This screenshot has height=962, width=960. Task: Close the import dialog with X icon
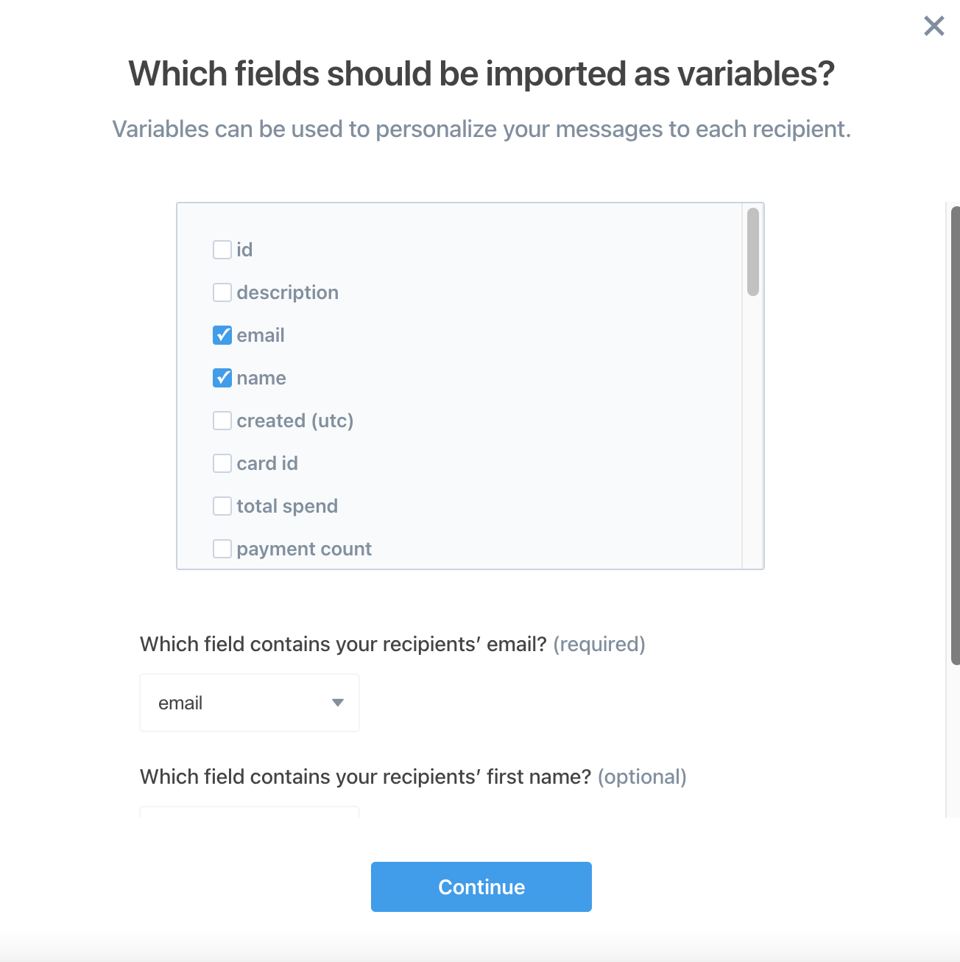pos(933,27)
